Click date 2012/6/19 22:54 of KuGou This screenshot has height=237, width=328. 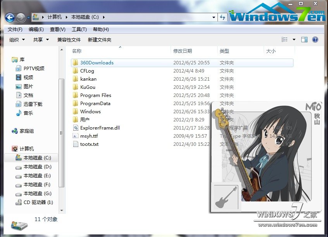pyautogui.click(x=192, y=87)
